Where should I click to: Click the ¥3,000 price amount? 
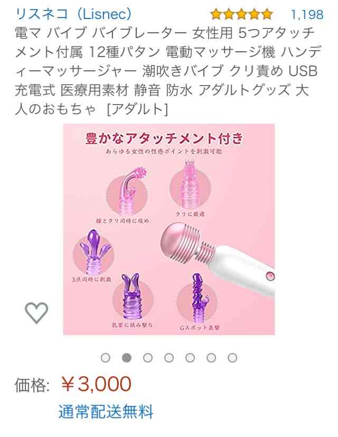96,384
